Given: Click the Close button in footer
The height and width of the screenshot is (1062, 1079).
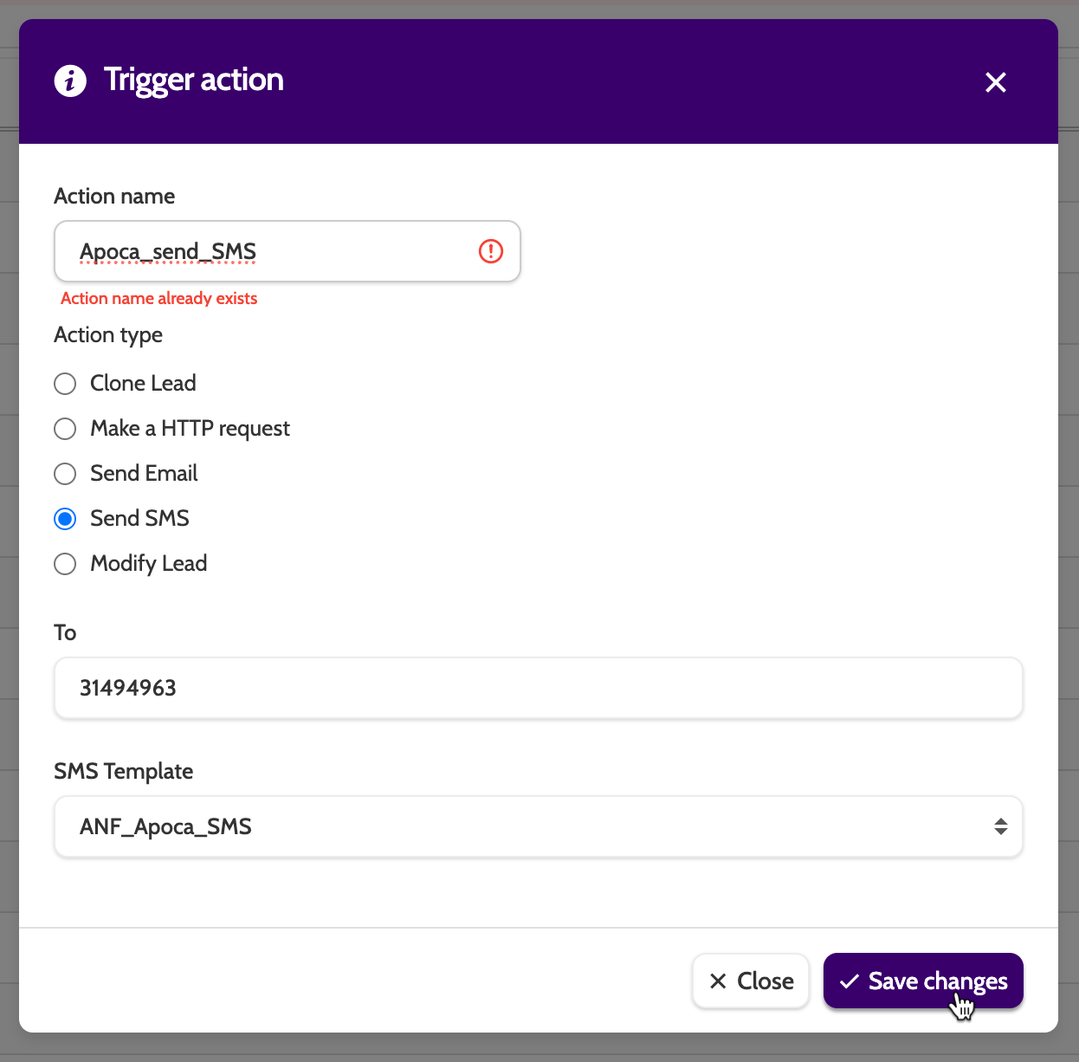Looking at the screenshot, I should (751, 981).
